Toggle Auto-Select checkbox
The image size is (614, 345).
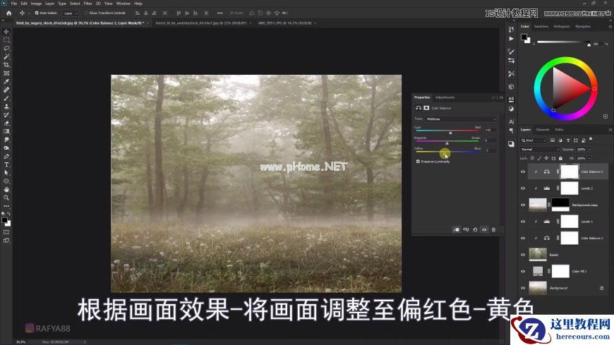pyautogui.click(x=37, y=13)
